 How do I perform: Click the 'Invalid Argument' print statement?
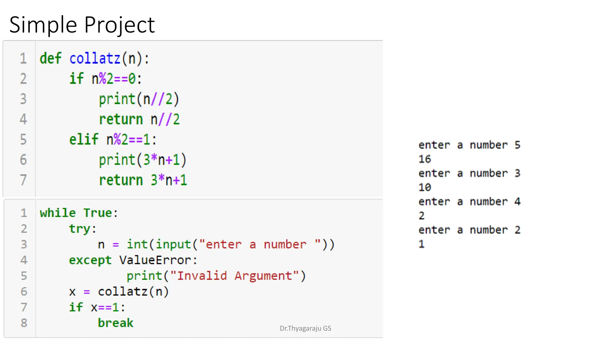pos(216,276)
